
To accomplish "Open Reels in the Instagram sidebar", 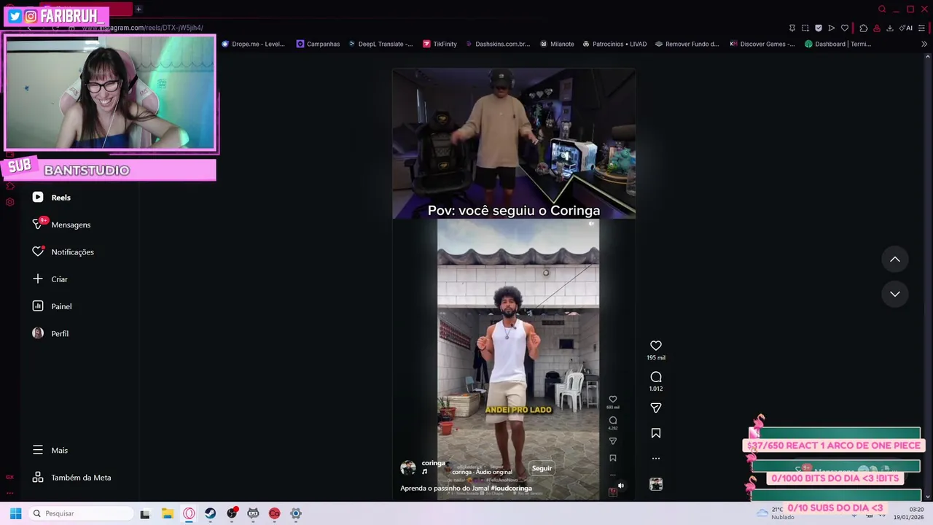I will 52,198.
